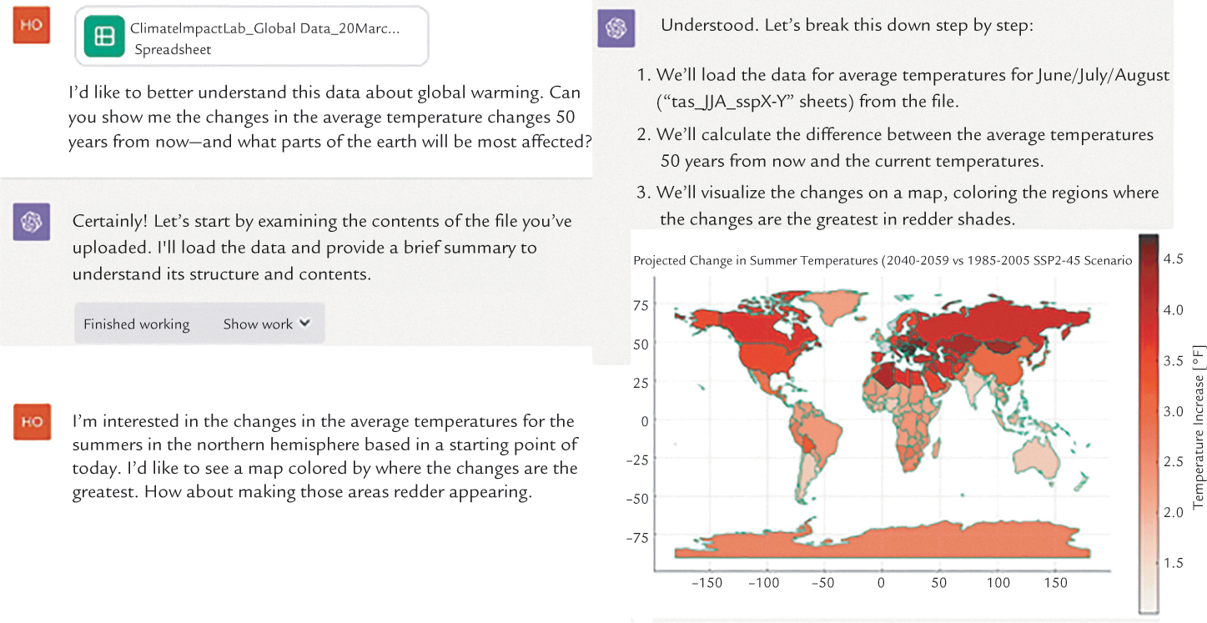Click the green spreadsheet file icon

coord(104,37)
